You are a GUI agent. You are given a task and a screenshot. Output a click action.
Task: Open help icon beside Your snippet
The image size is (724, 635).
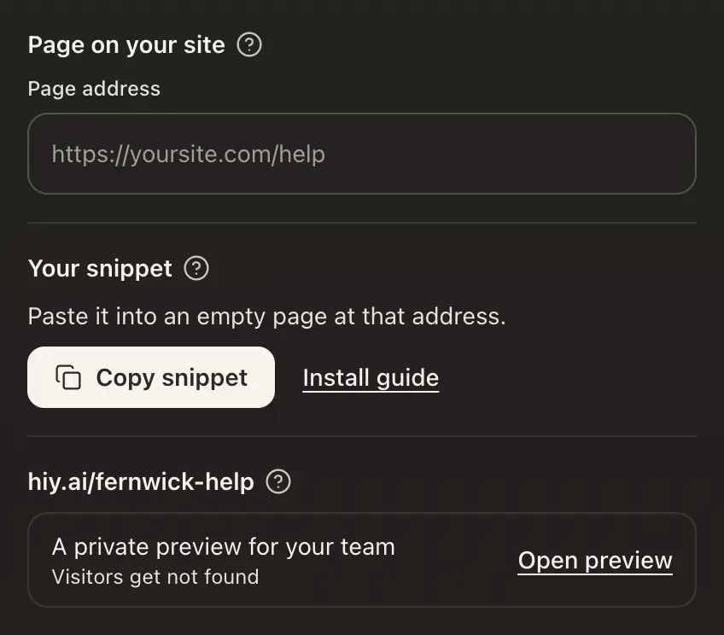[196, 268]
